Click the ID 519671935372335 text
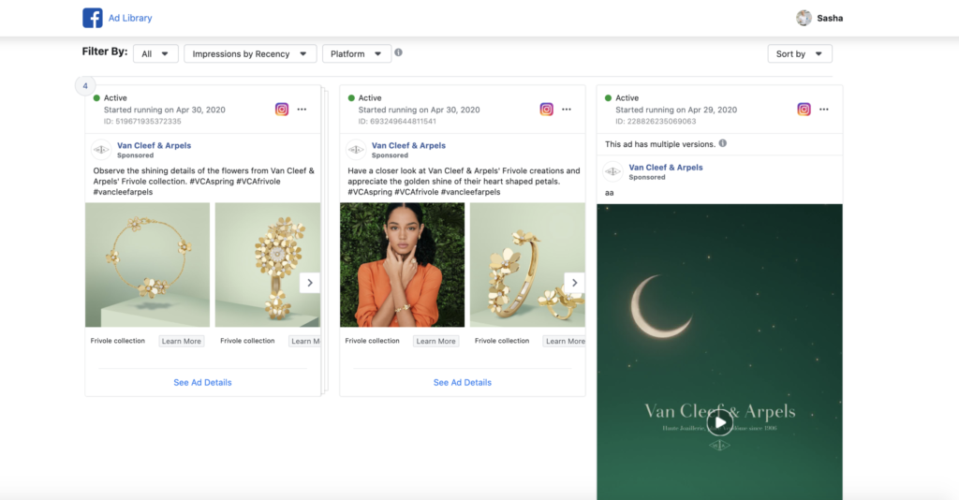This screenshot has height=500, width=959. point(142,121)
